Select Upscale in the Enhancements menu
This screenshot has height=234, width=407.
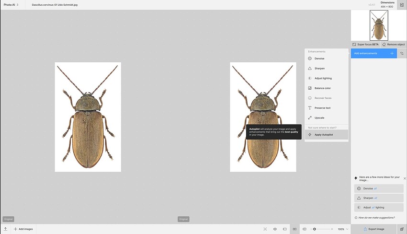(319, 117)
